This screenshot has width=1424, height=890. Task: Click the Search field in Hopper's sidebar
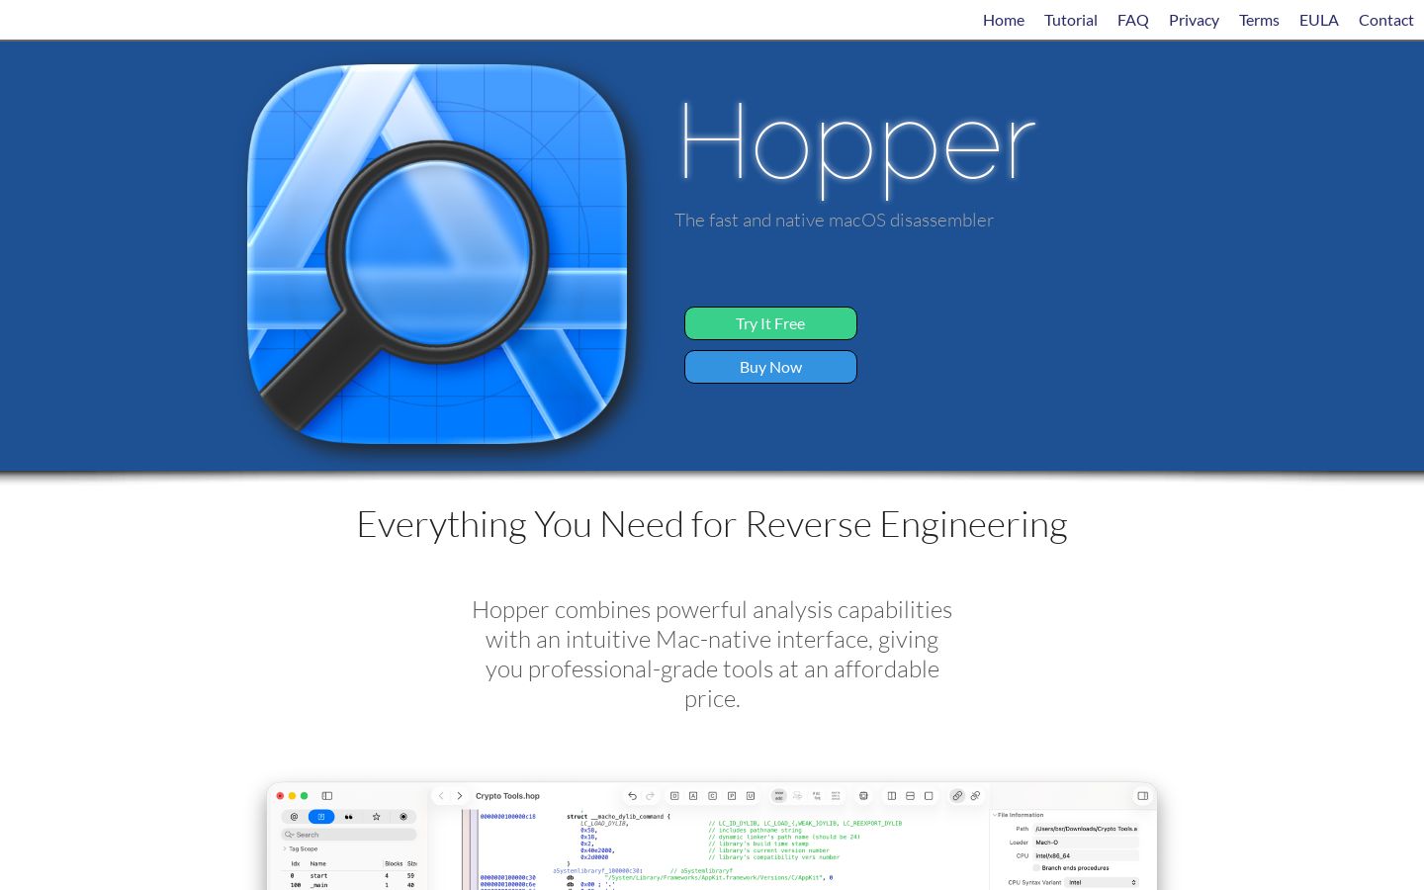click(x=349, y=835)
